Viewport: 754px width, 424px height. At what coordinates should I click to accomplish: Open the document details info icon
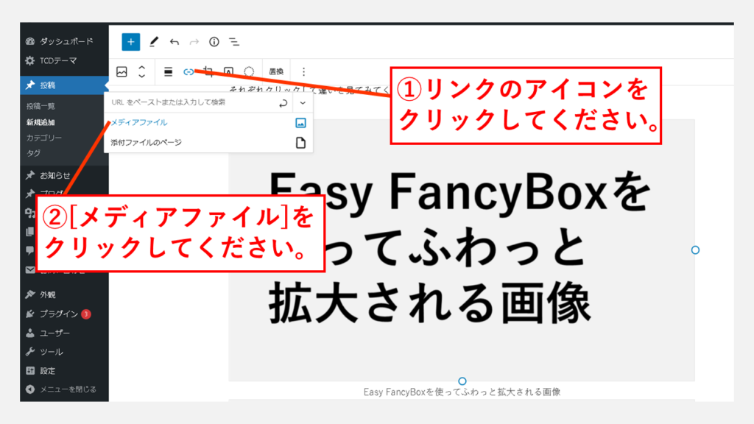[214, 42]
